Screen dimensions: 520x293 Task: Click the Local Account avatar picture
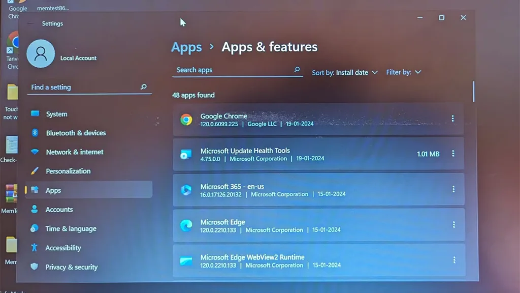41,53
